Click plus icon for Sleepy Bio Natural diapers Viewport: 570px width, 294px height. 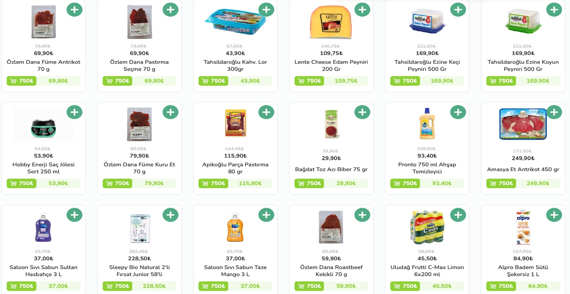coord(171,215)
